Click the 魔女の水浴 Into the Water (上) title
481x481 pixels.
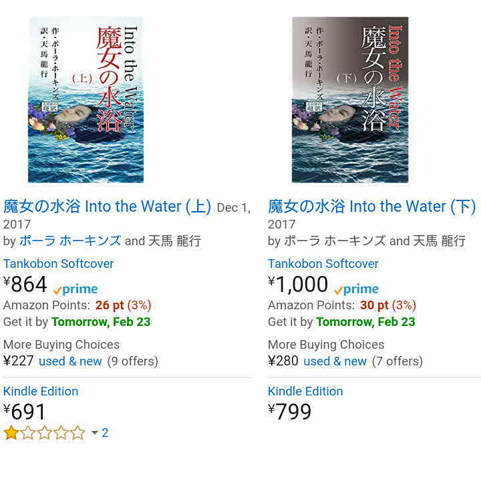point(107,206)
